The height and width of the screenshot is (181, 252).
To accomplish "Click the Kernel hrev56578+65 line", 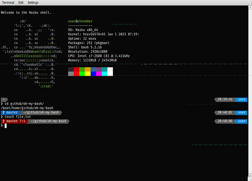I will tap(103, 34).
